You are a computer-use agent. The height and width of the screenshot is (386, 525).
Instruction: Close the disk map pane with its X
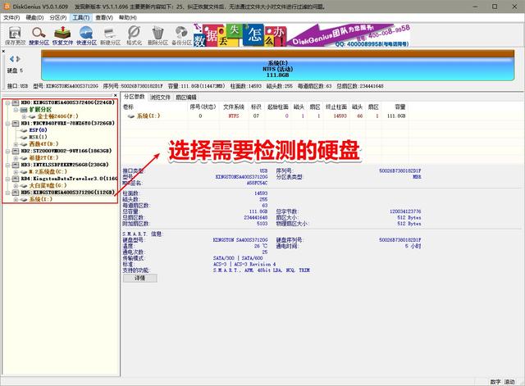click(x=3, y=51)
